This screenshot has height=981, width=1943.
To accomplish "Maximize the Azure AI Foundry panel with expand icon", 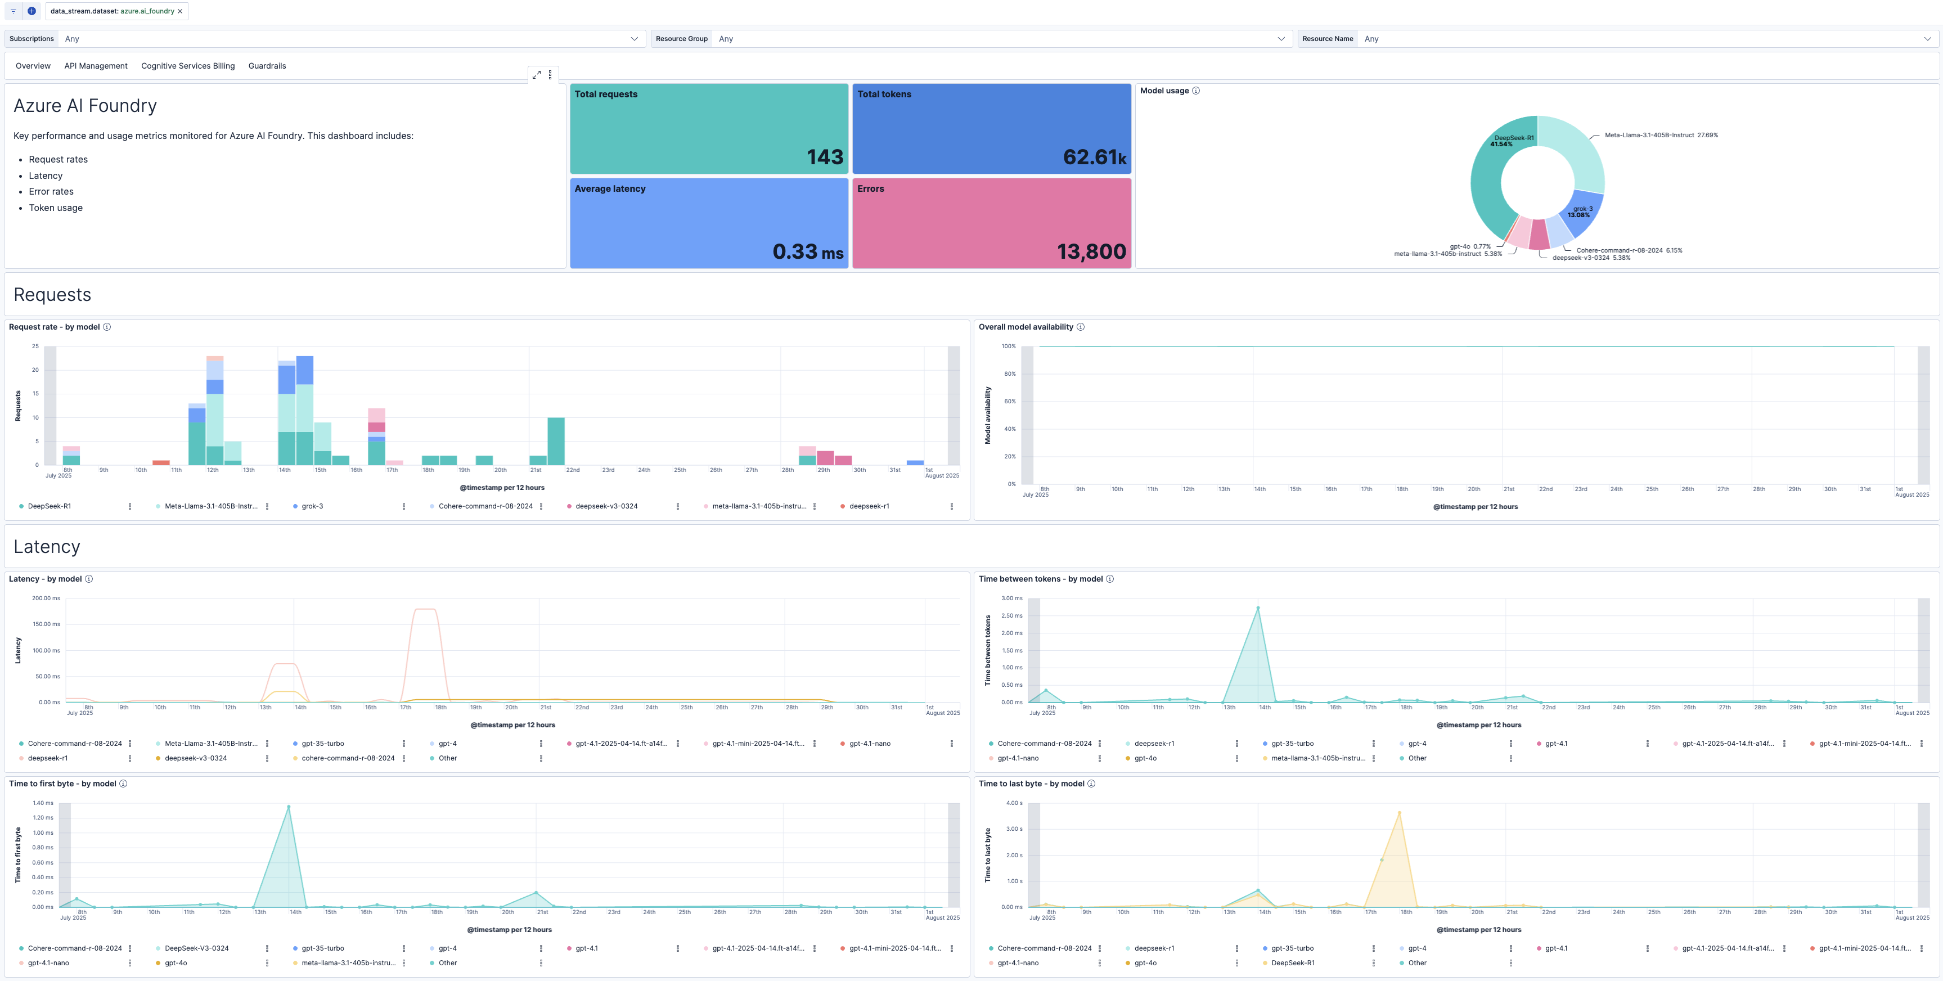I will pos(537,75).
